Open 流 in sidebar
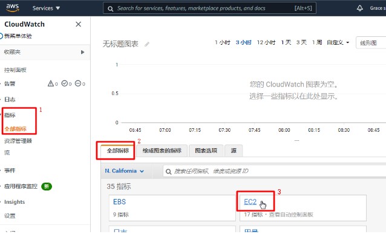Screen dimensions: 386x234 tap(7, 152)
